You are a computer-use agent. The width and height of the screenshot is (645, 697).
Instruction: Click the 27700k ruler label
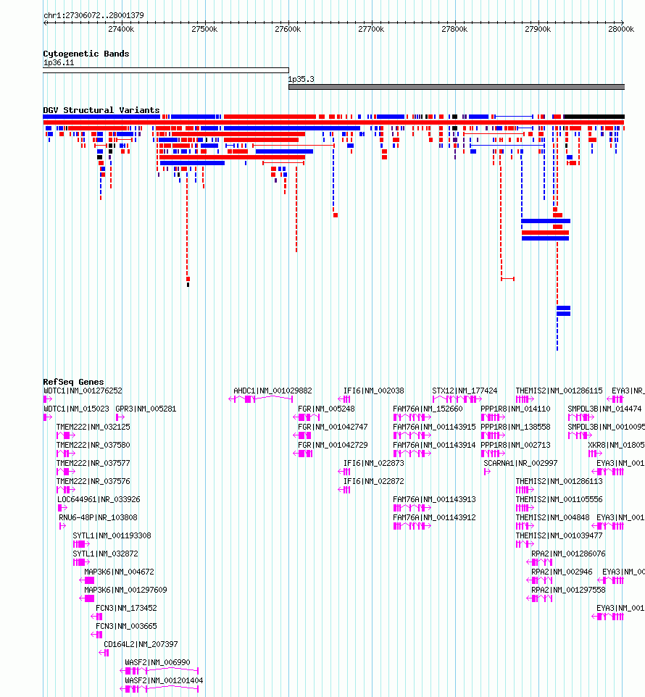click(x=371, y=29)
